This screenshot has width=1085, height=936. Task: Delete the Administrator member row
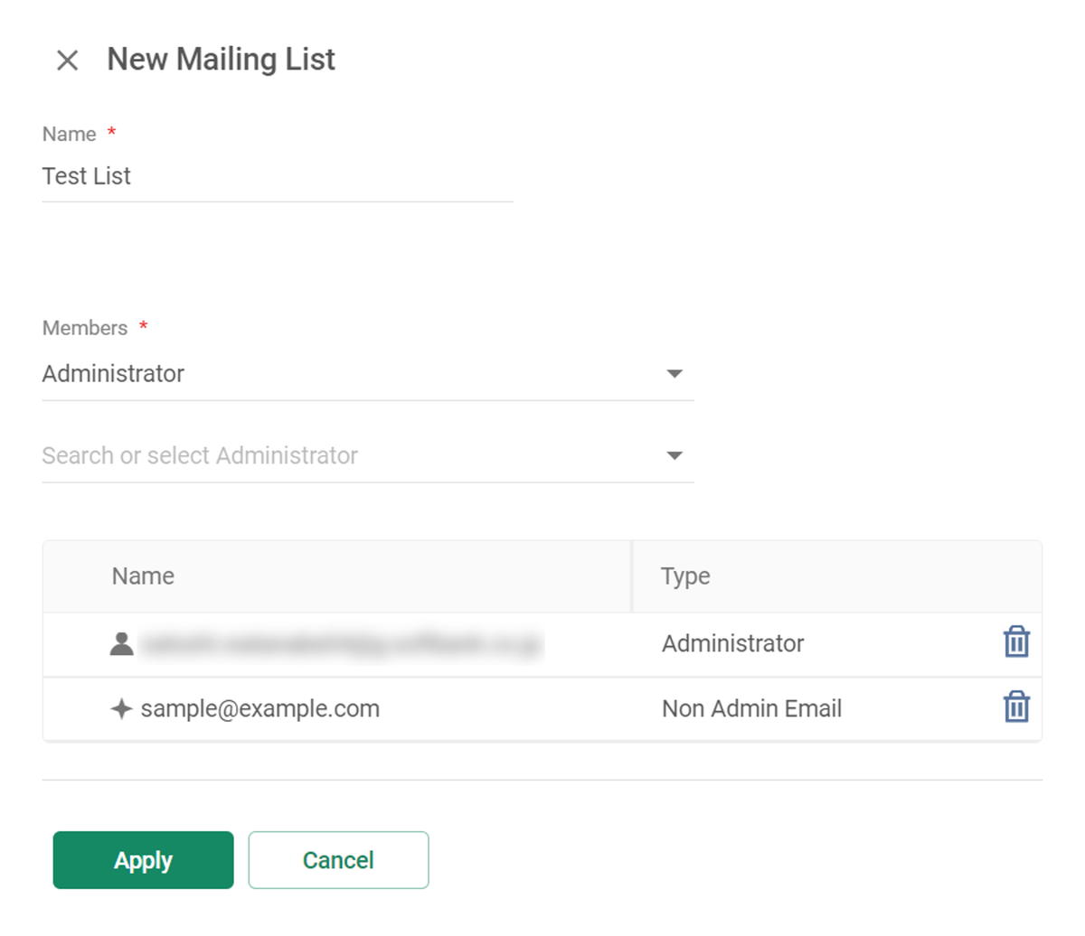(1016, 642)
